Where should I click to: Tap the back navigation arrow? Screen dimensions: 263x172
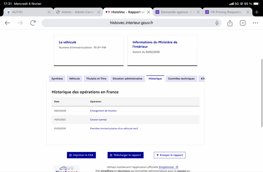click(7, 23)
